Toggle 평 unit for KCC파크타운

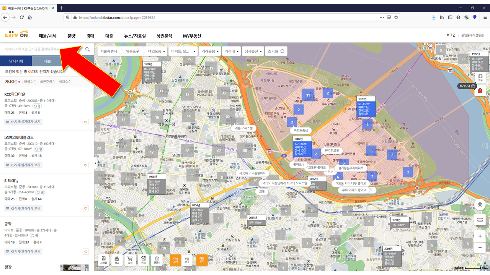tap(37, 106)
